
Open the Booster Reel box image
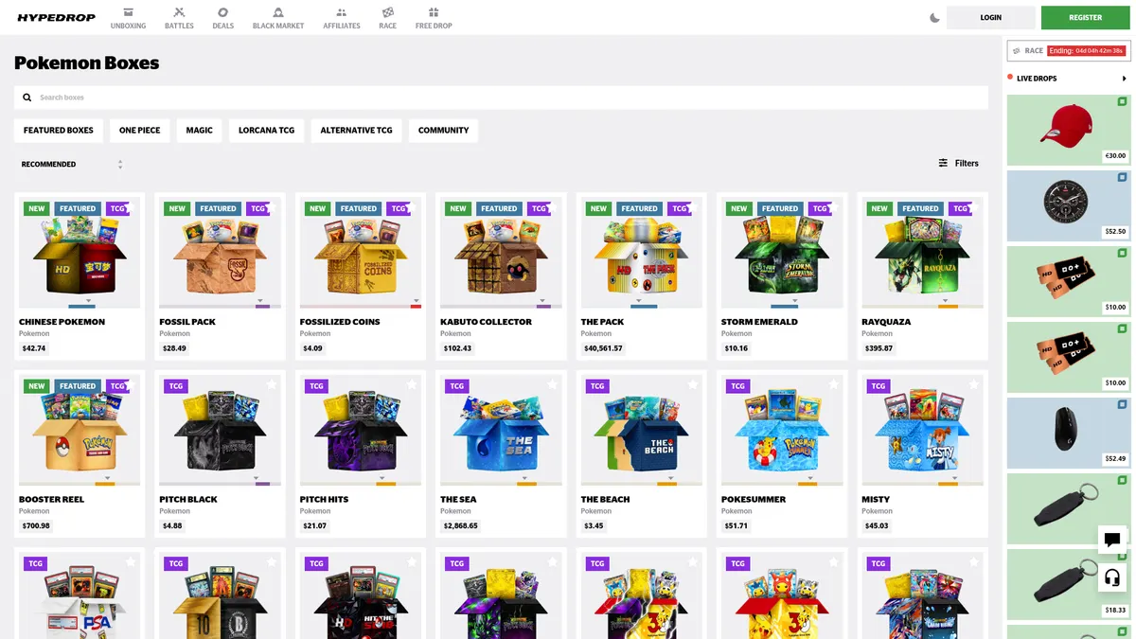80,431
